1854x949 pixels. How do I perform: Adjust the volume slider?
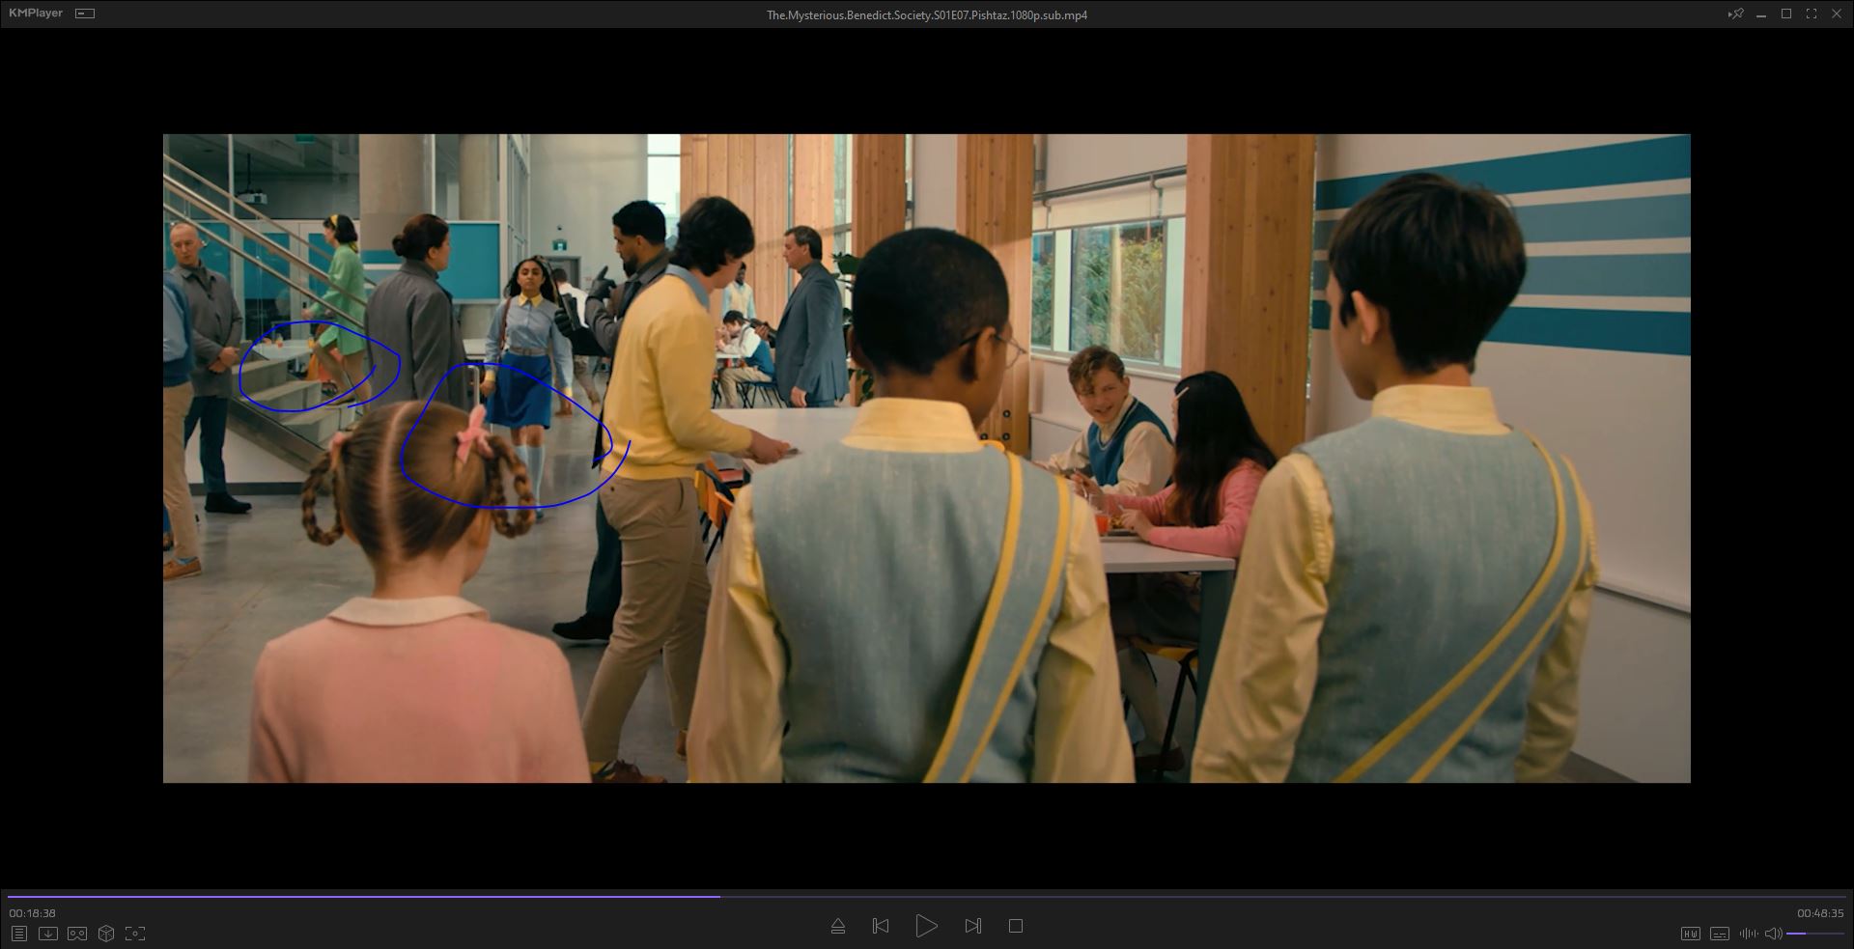coord(1813,934)
